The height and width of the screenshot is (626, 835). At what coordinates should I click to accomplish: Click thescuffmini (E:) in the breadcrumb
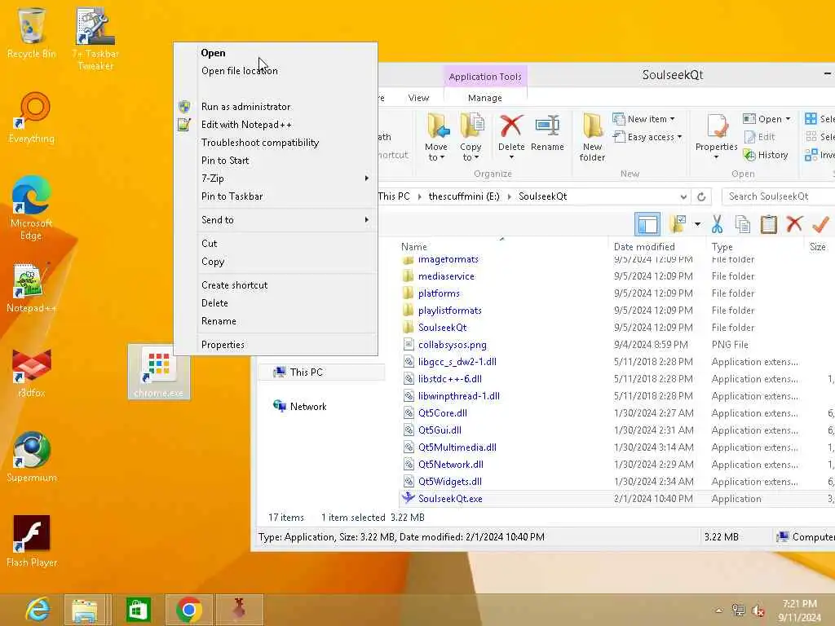(x=464, y=196)
